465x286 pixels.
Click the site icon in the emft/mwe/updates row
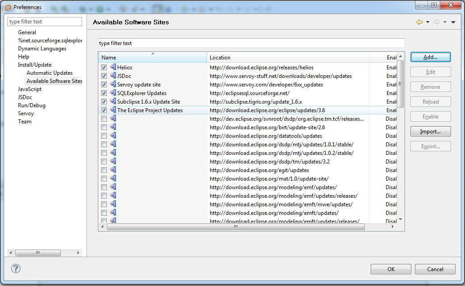pyautogui.click(x=113, y=204)
